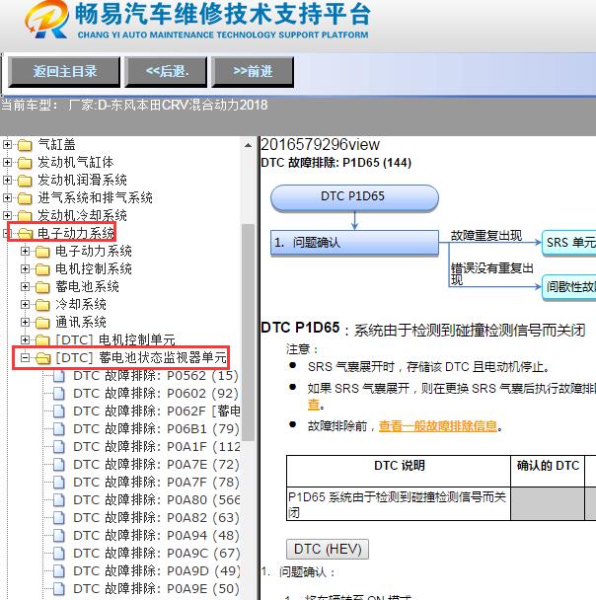The width and height of the screenshot is (596, 600).
Task: Expand the 蓄电池系统 node
Action: pyautogui.click(x=25, y=286)
